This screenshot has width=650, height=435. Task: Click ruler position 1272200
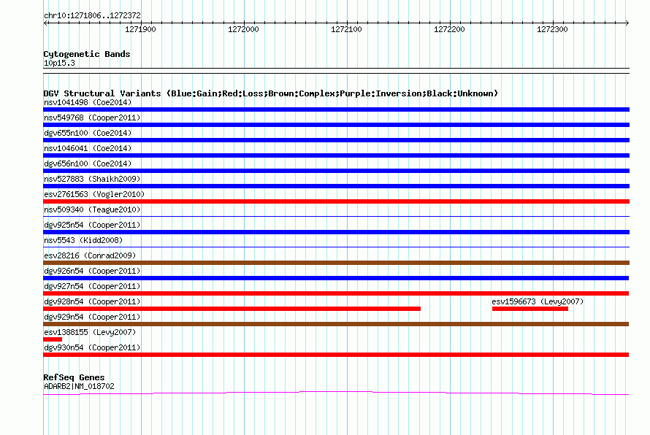point(449,29)
